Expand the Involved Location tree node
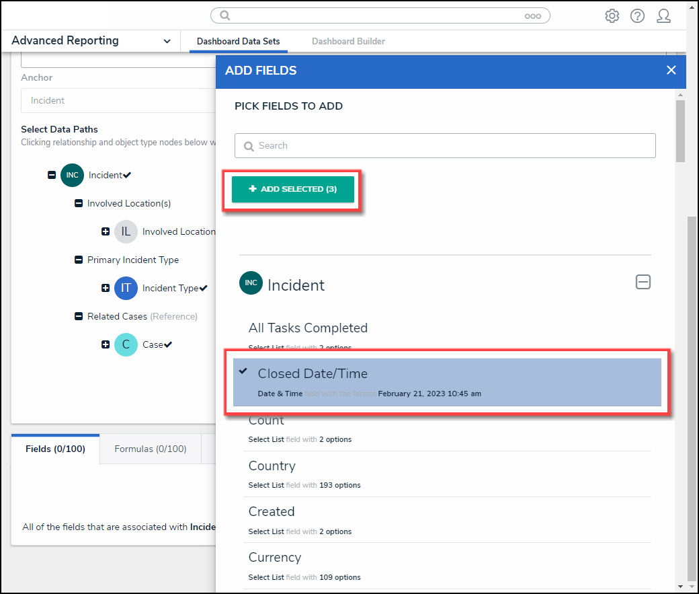 tap(106, 231)
